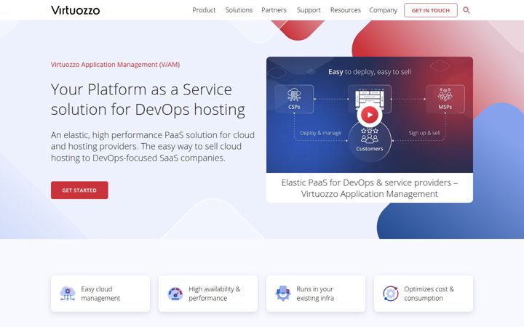Click the MSPs people group icon
This screenshot has width=524, height=327.
[445, 94]
